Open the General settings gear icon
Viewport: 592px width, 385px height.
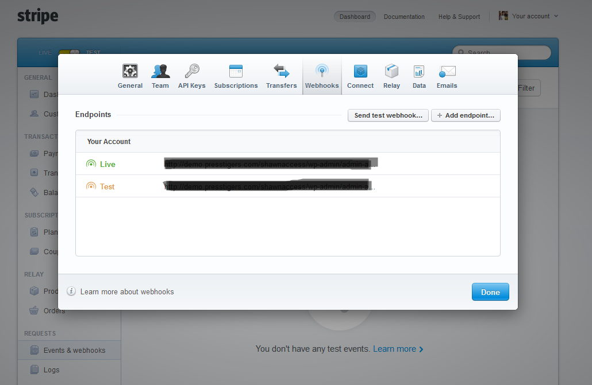tap(130, 71)
